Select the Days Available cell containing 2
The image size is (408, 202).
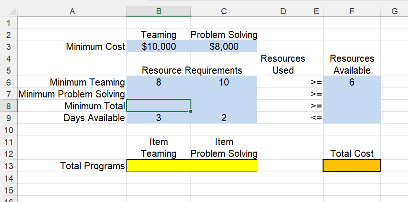[224, 118]
